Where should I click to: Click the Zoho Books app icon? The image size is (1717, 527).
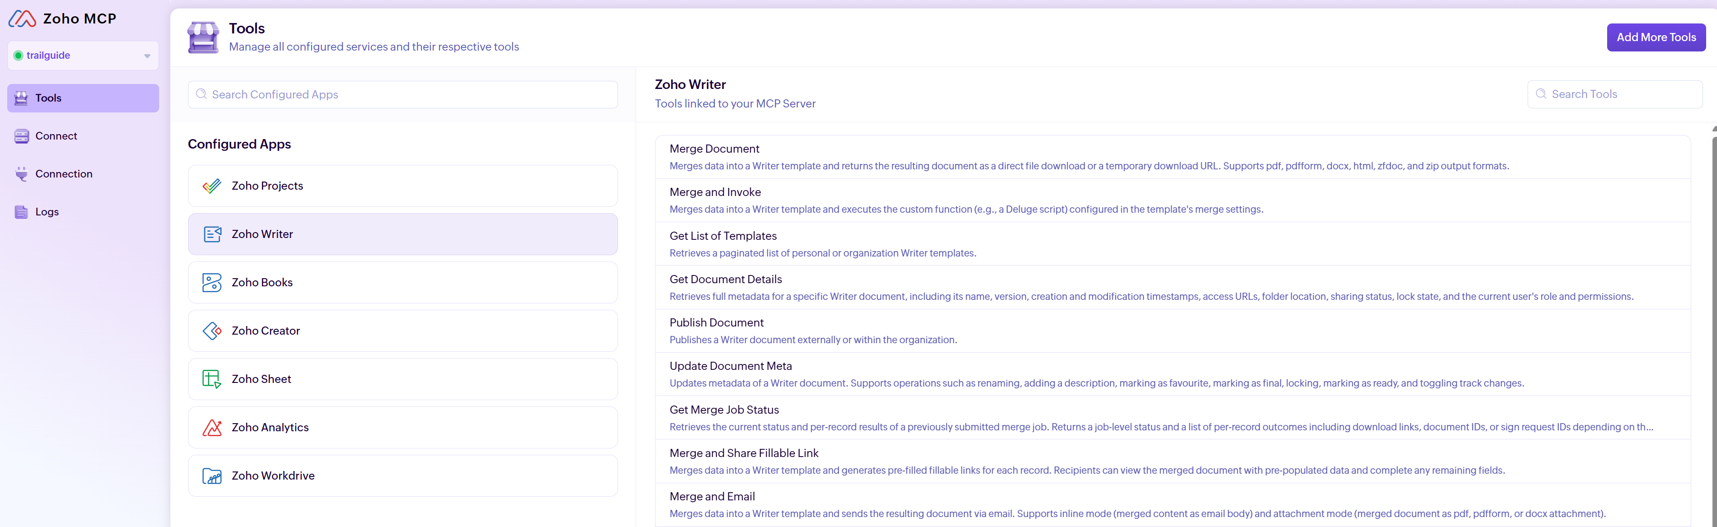[212, 283]
